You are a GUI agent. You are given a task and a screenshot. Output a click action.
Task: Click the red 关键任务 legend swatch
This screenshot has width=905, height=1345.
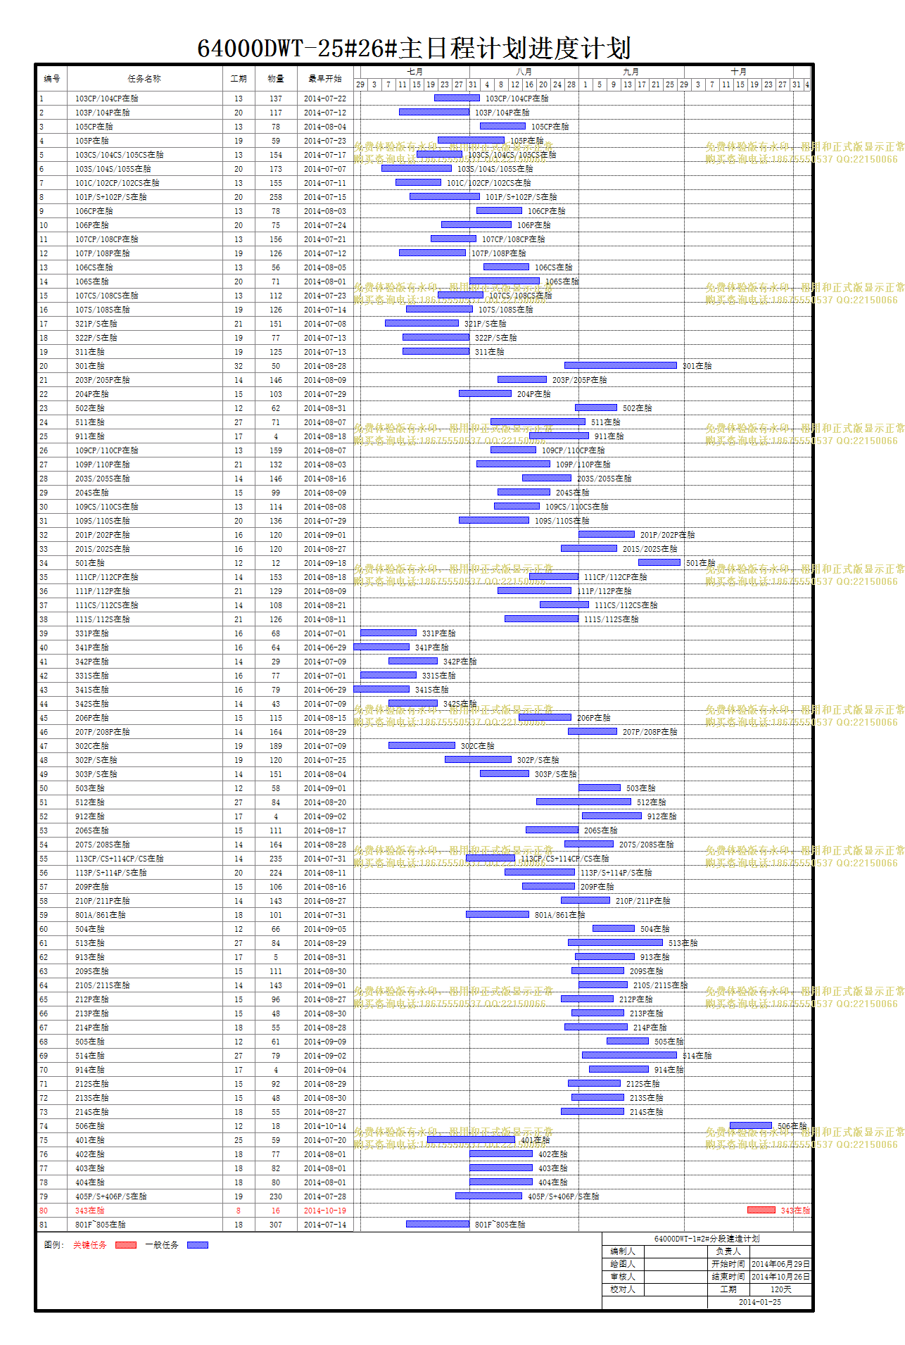pos(126,1245)
